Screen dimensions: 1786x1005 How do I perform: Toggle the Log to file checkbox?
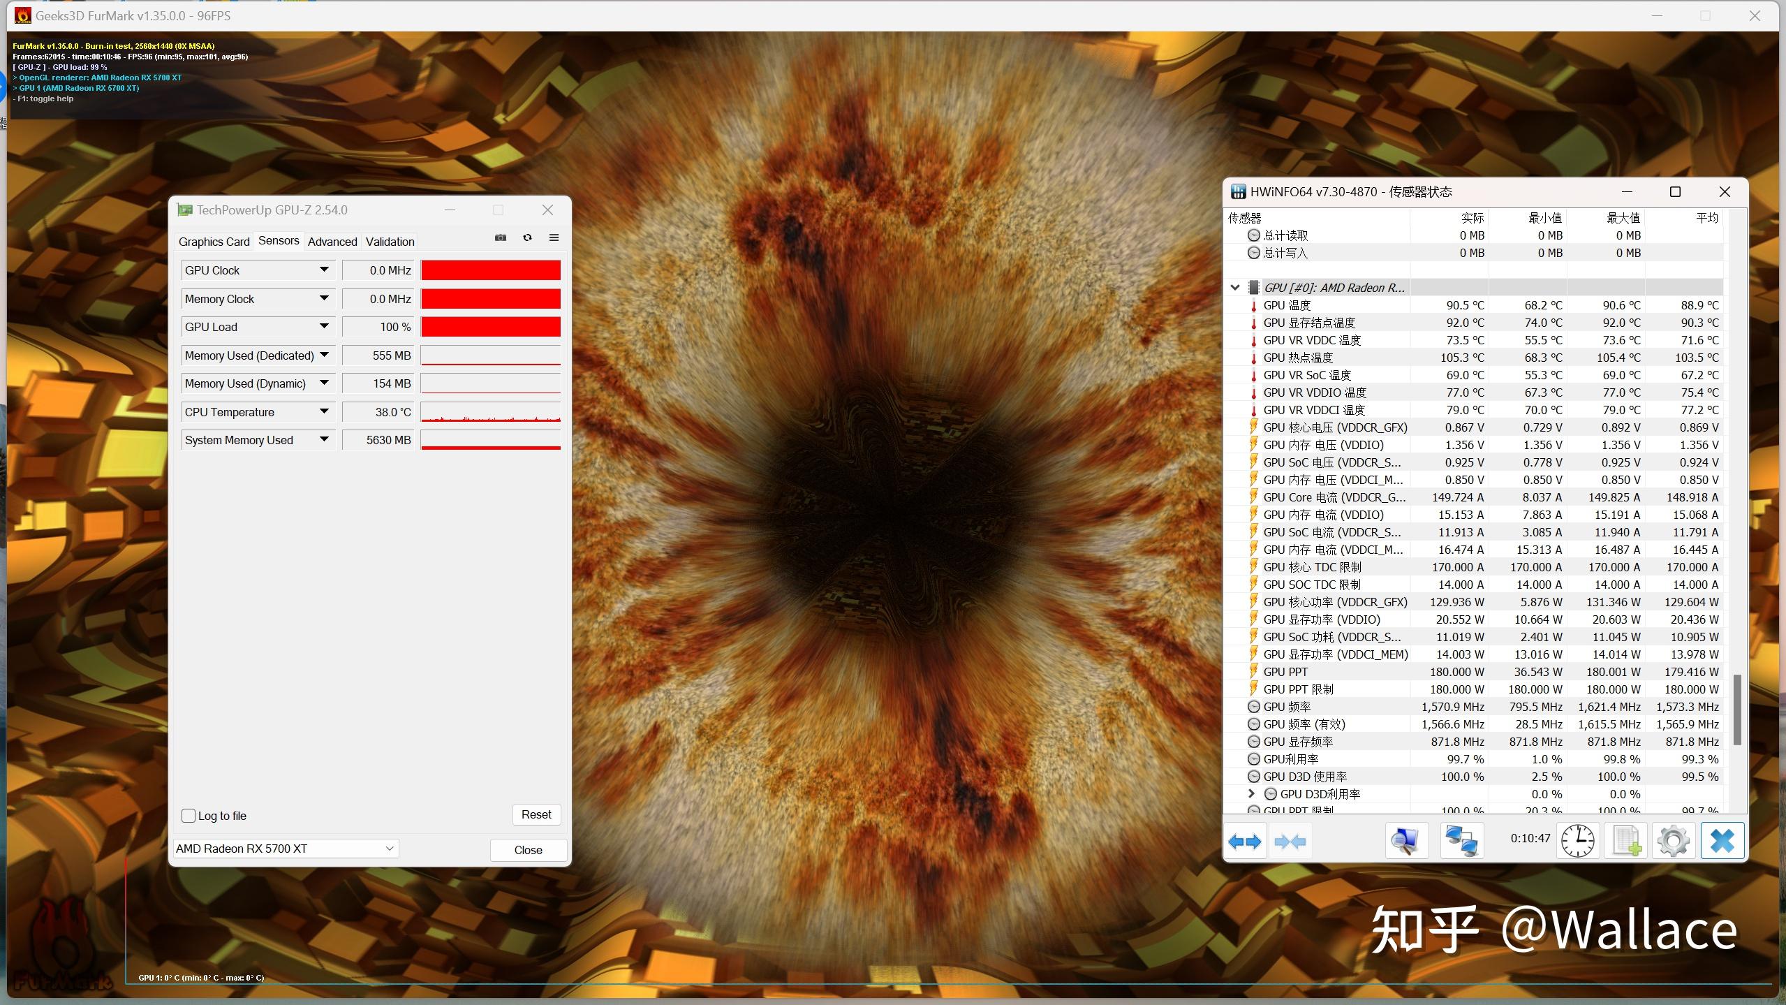[x=189, y=815]
